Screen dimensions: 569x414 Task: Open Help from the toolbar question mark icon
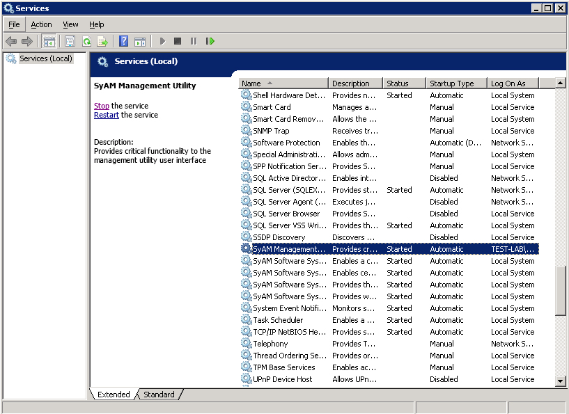(123, 42)
